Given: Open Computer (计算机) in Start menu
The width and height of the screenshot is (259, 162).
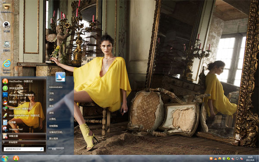Looking at the screenshot, I should (52, 119).
